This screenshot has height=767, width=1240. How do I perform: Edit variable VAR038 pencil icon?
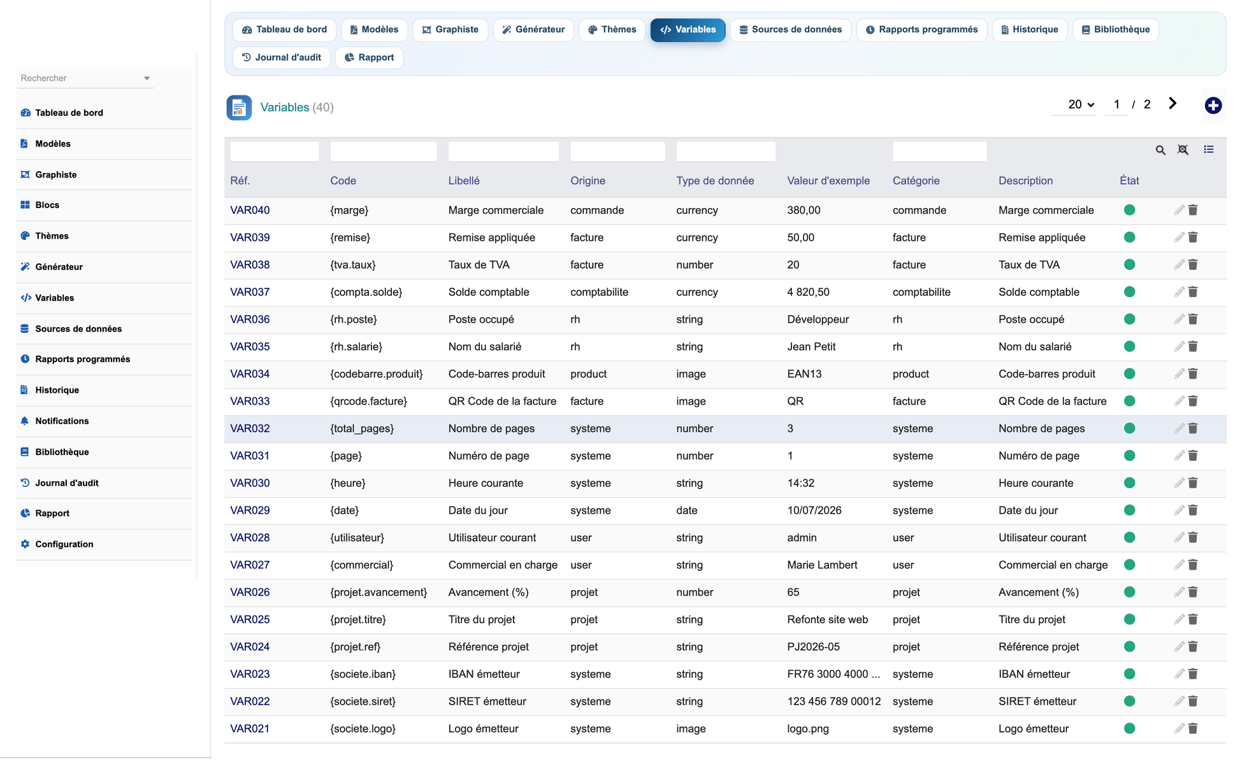tap(1179, 265)
